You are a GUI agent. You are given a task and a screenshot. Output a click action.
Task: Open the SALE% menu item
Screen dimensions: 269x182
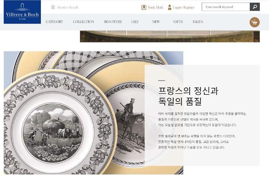[x=198, y=22]
